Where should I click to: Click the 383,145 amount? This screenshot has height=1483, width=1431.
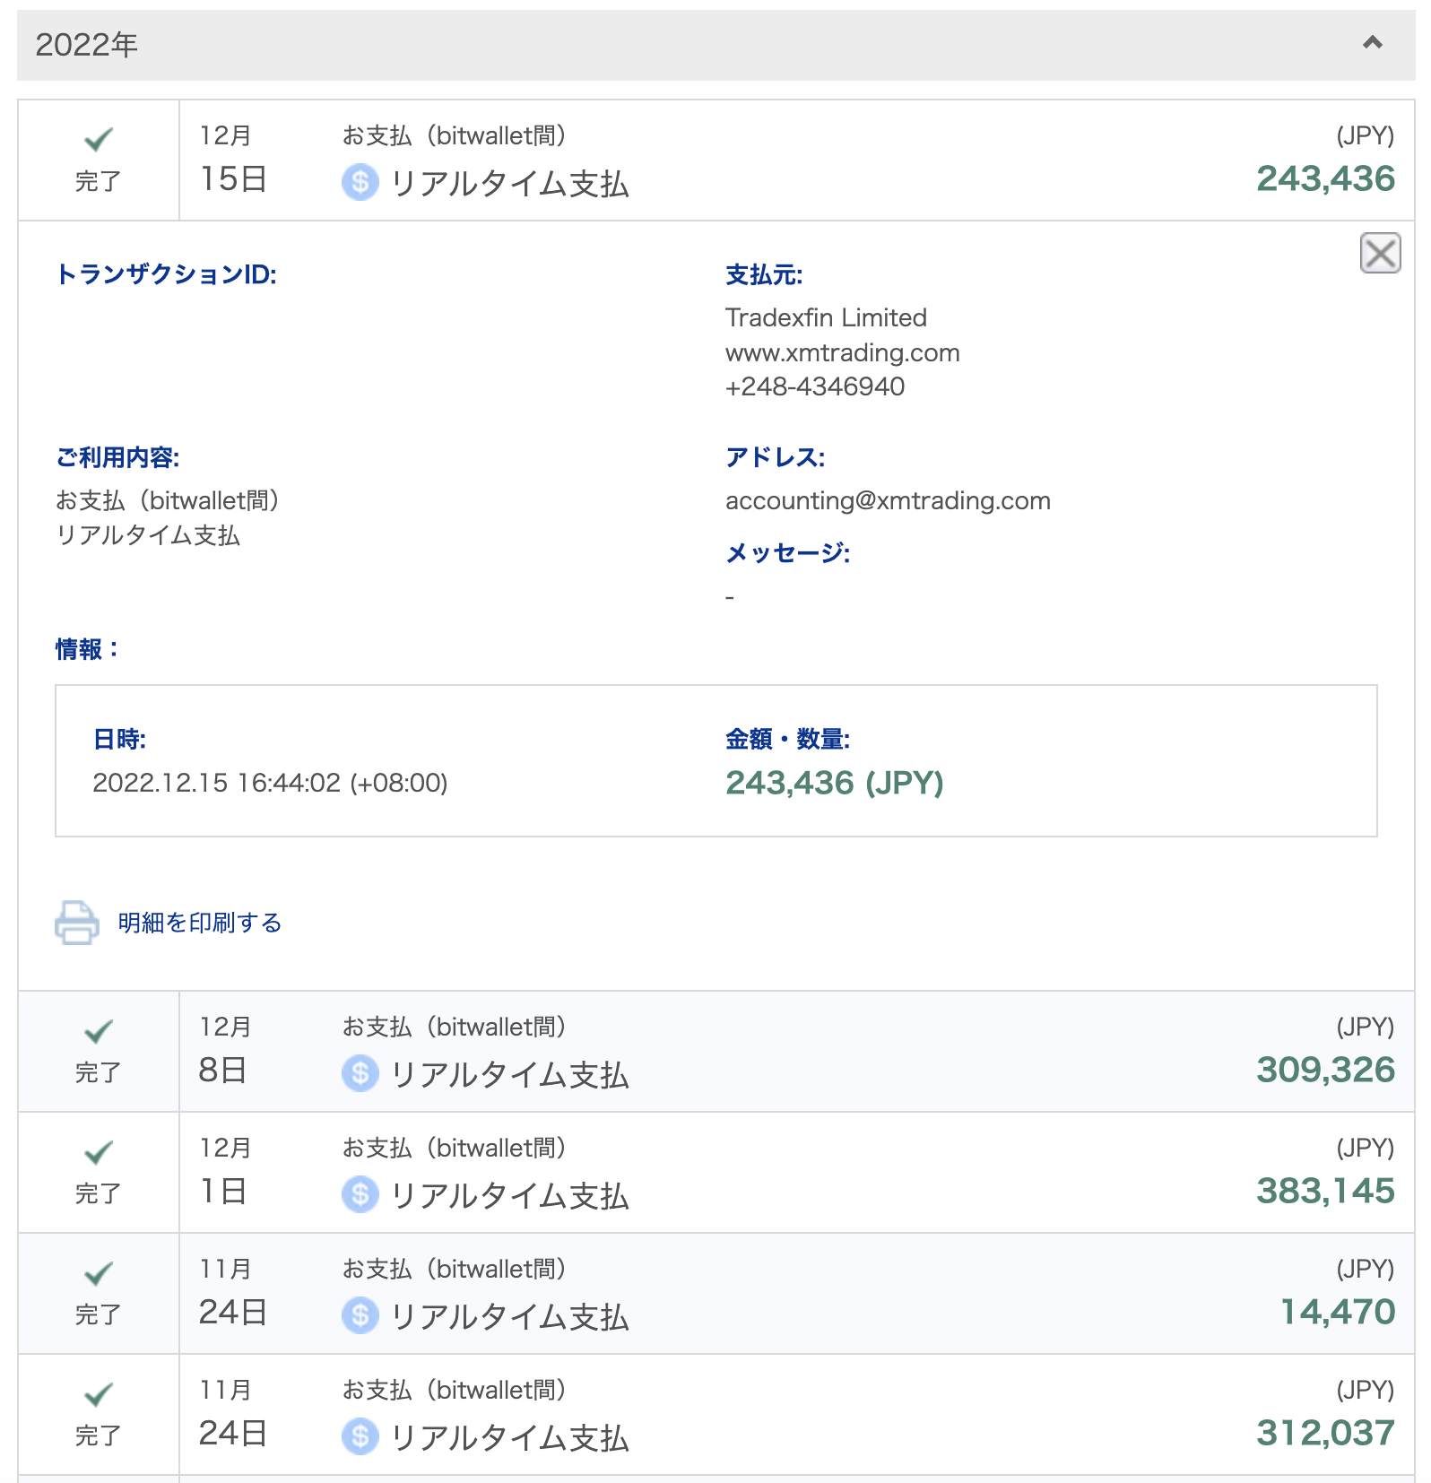1325,1191
